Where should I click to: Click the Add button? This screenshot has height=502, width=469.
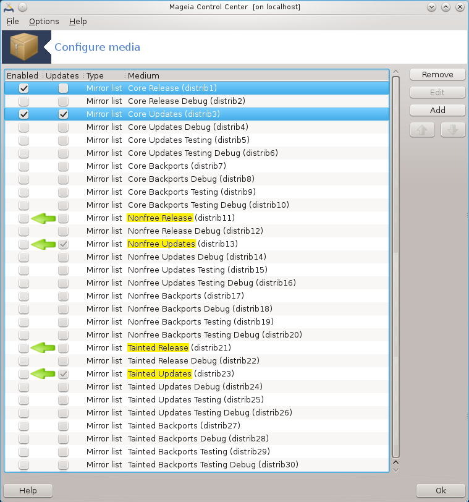pos(437,110)
